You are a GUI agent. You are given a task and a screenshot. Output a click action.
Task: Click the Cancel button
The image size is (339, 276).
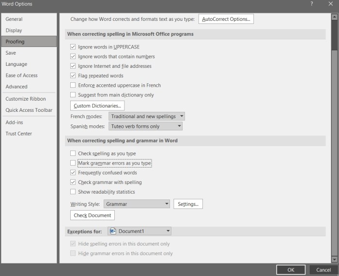click(324, 270)
